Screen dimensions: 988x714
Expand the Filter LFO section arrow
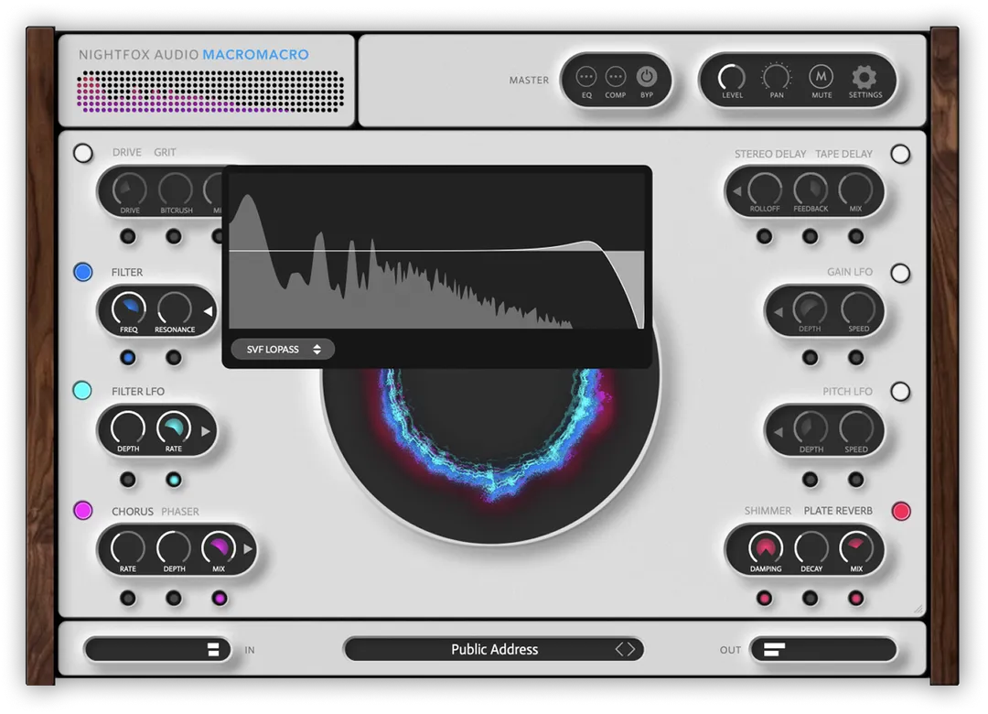[206, 430]
